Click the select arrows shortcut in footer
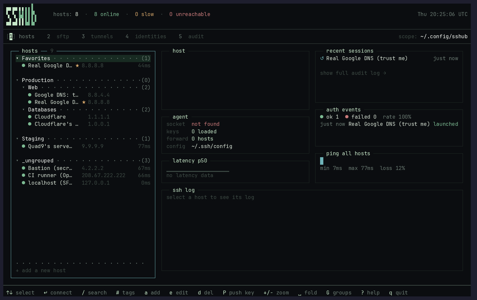The width and height of the screenshot is (477, 300). tap(20, 293)
